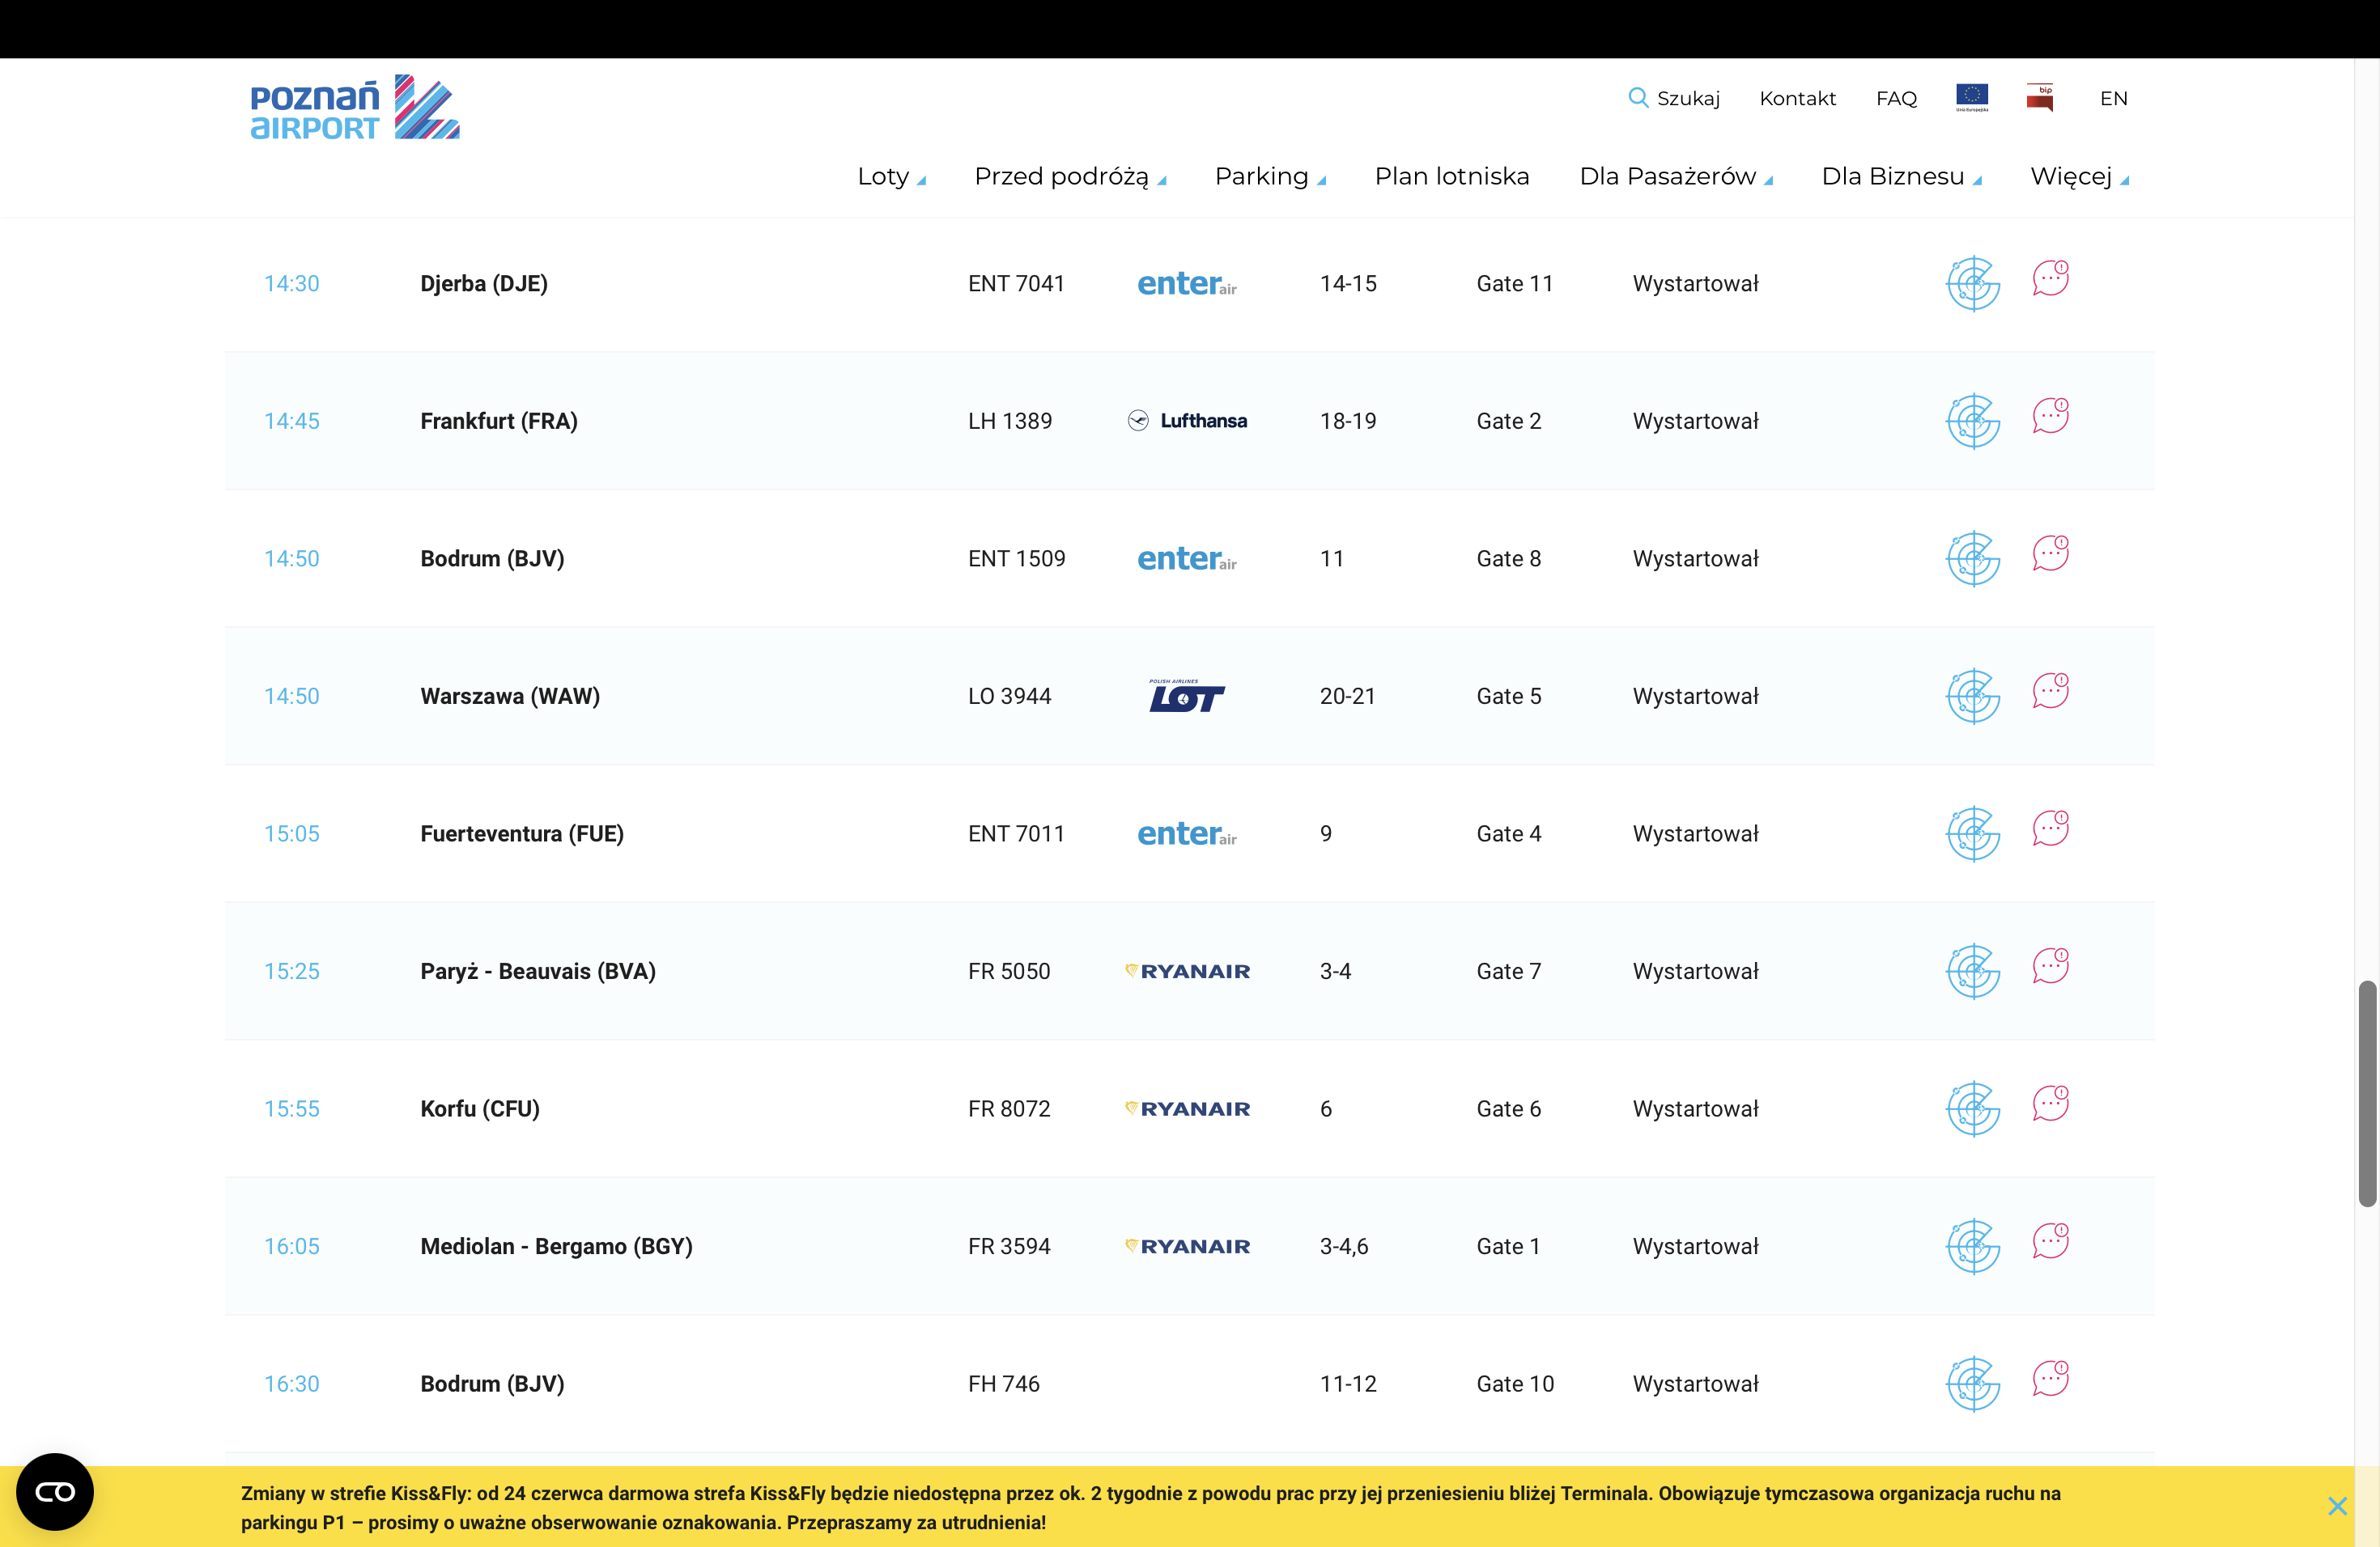This screenshot has height=1547, width=2380.
Task: Click departure time 15:05
Action: [292, 833]
